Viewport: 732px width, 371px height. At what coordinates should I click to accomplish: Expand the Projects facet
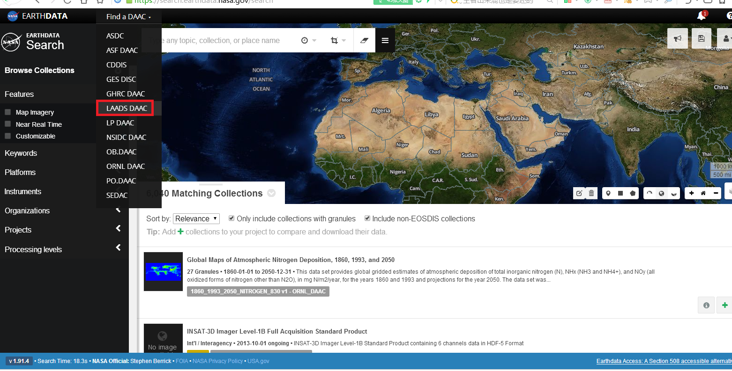[x=64, y=230]
